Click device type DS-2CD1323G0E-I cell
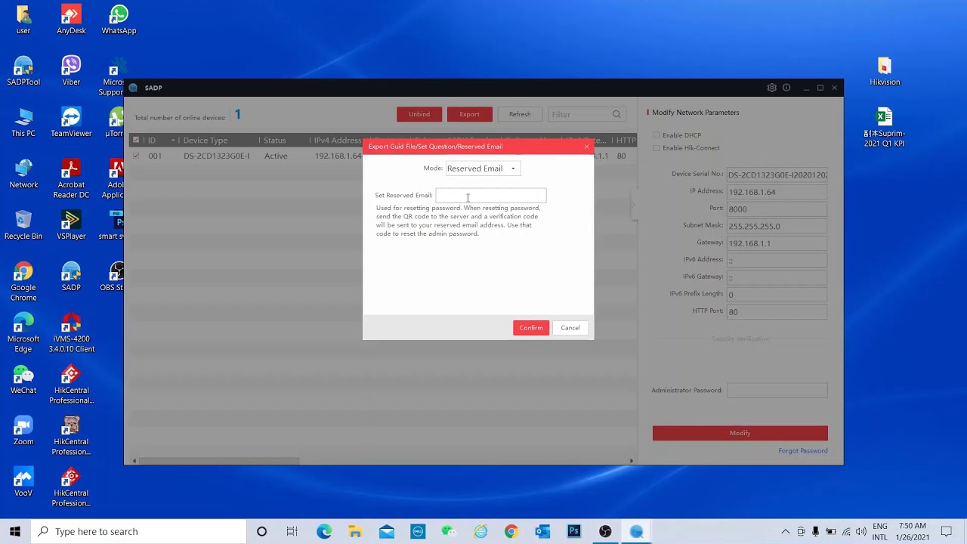Screen dimensions: 967x544 pos(216,156)
